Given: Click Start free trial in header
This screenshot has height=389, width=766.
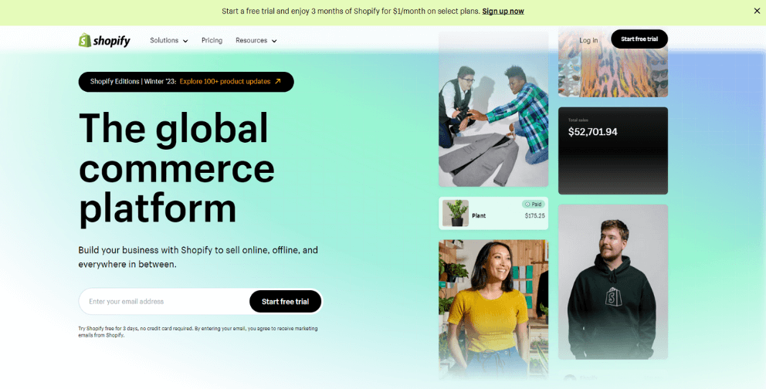Looking at the screenshot, I should click(639, 39).
